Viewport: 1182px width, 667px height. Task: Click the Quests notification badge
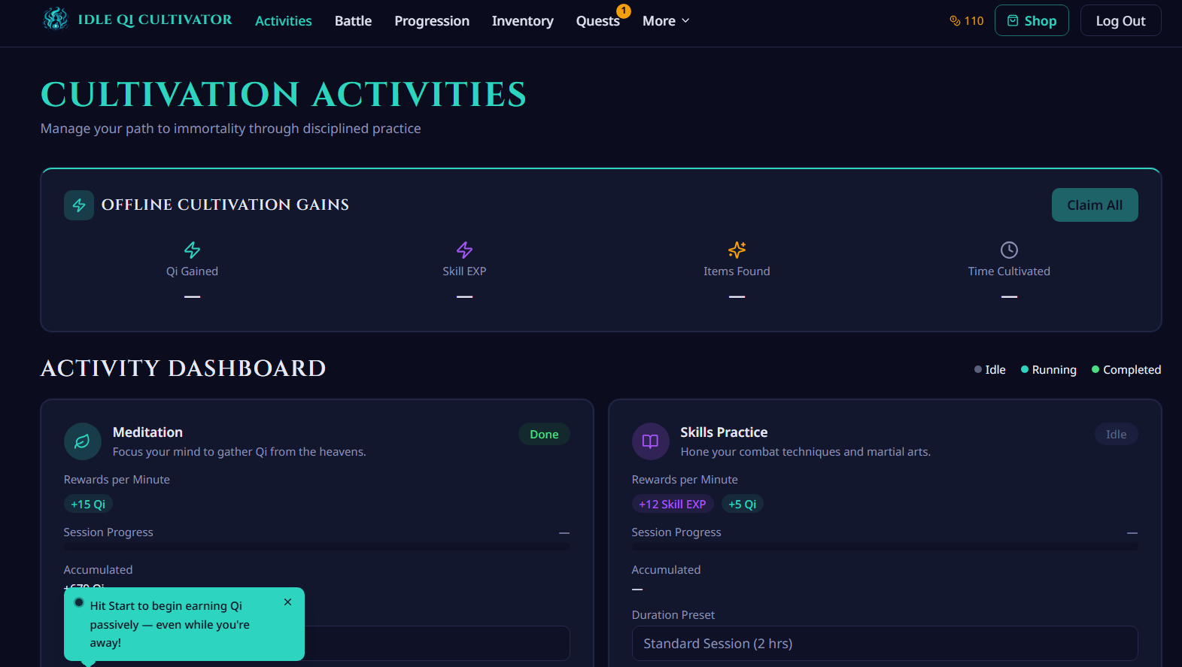pos(624,11)
